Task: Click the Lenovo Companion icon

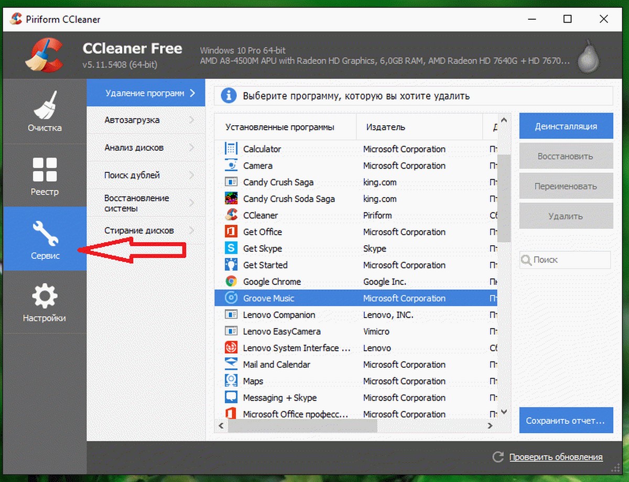Action: [231, 315]
